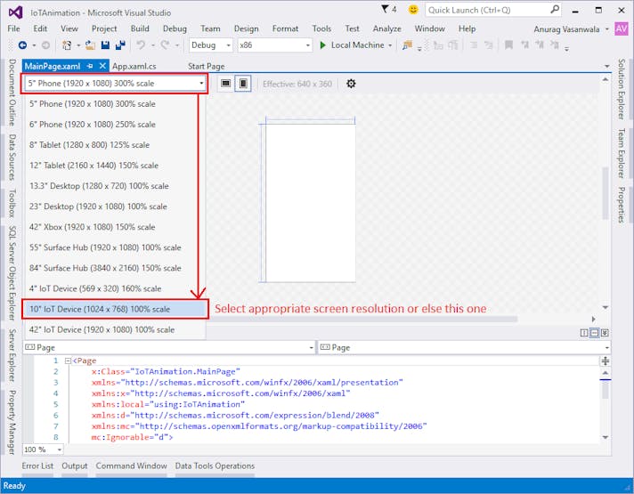Open the x86 platform dropdown
This screenshot has height=494, width=634.
pos(275,45)
